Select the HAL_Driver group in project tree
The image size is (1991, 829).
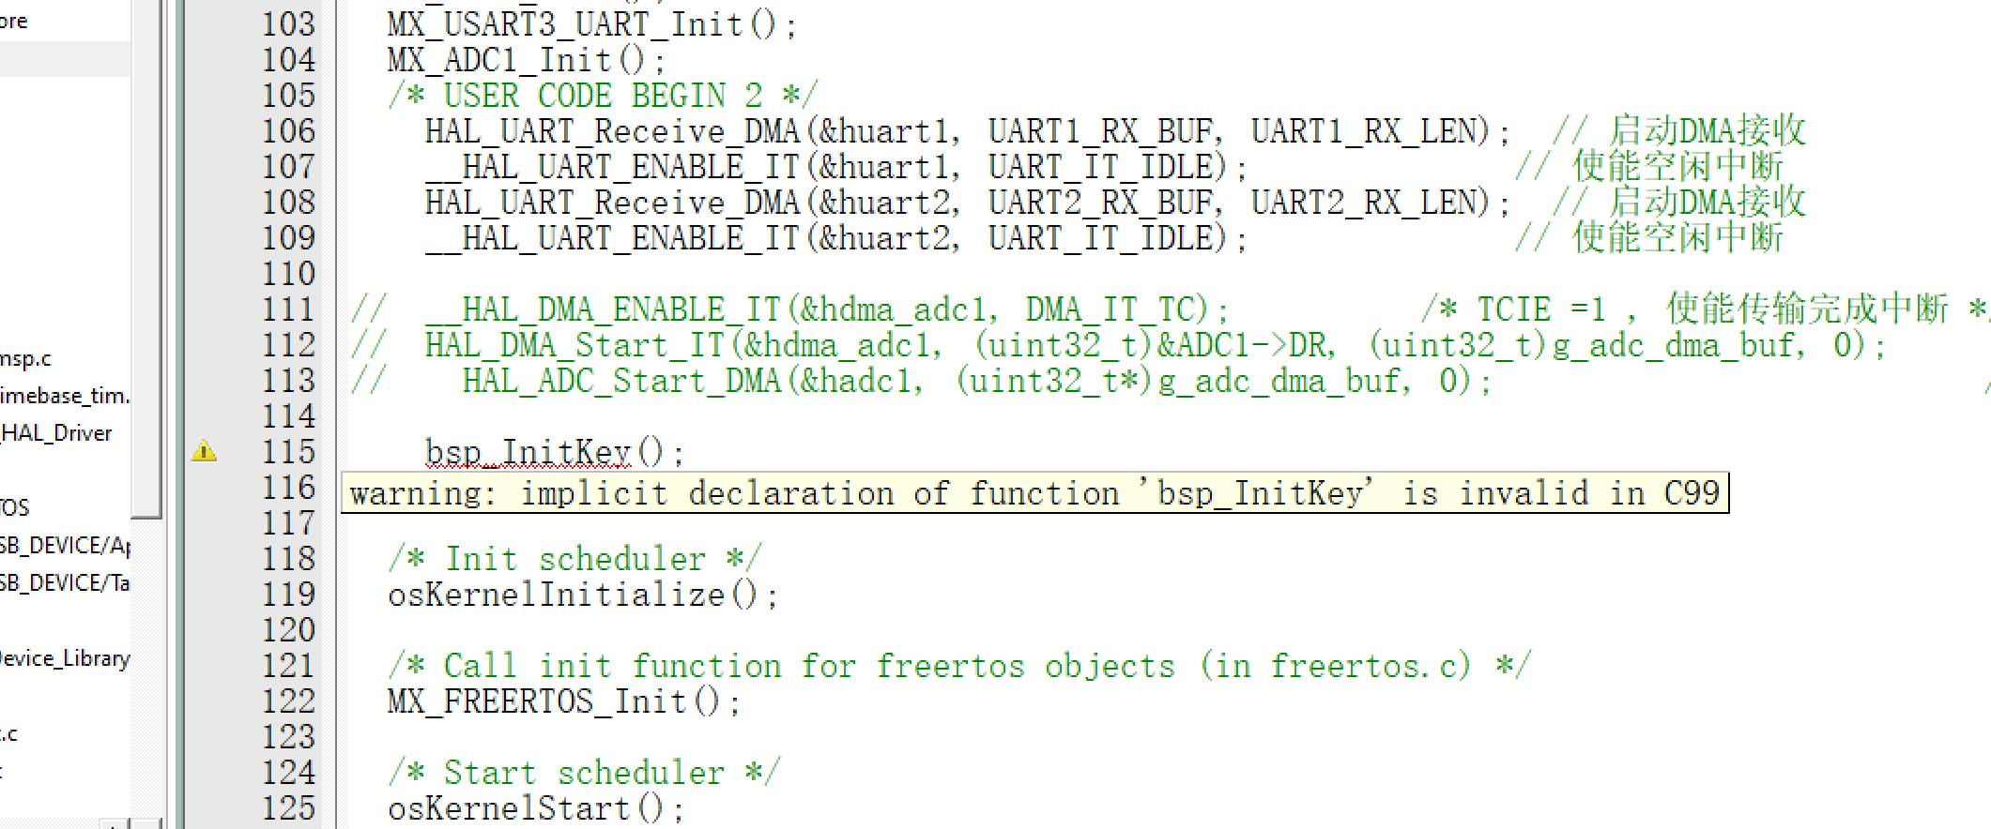(x=56, y=432)
